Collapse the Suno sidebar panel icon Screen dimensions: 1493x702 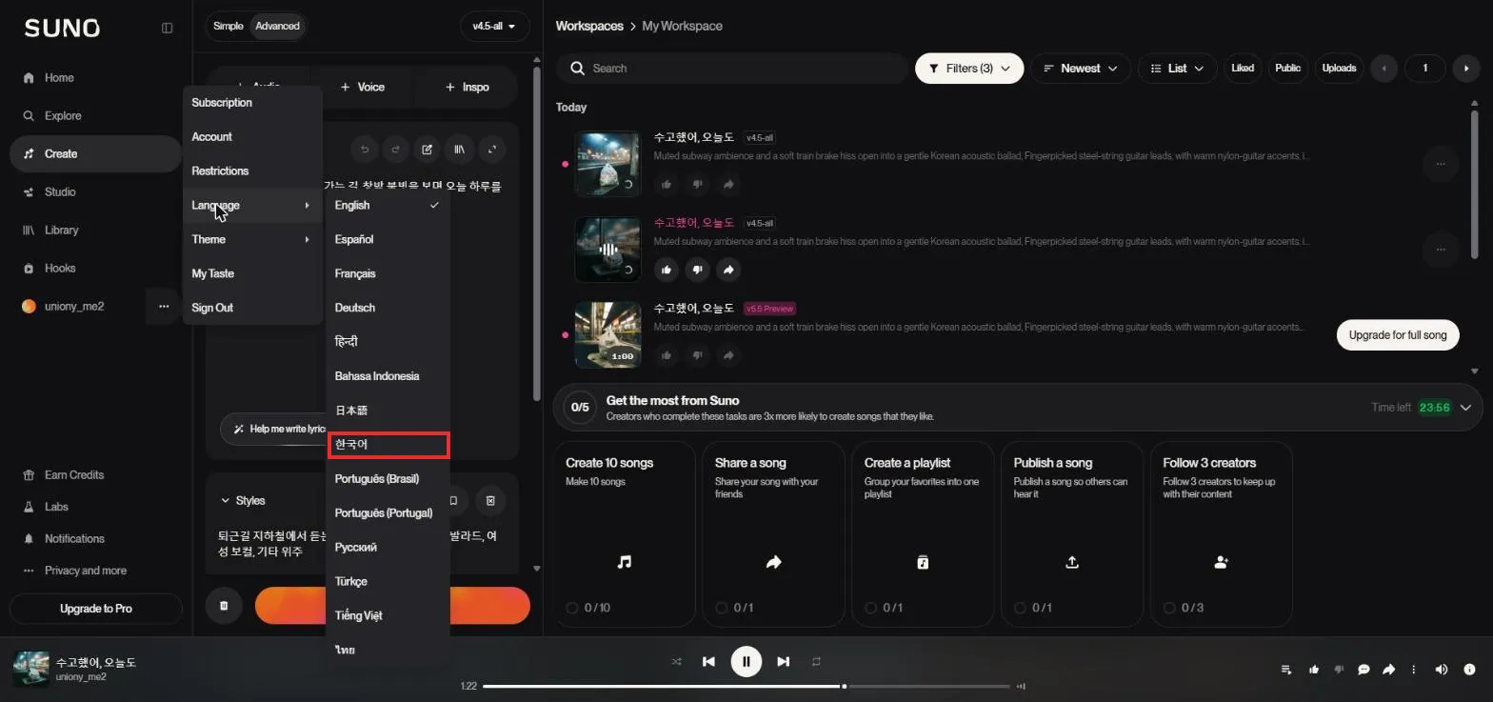coord(167,28)
